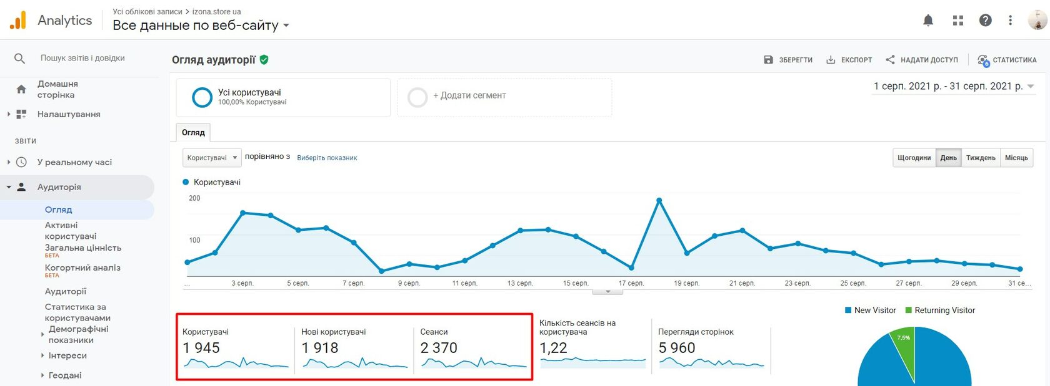The height and width of the screenshot is (386, 1050).
Task: Switch chart granularity to Щогодини
Action: (x=914, y=158)
